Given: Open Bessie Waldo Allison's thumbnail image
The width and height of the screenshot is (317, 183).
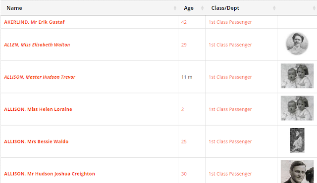Looking at the screenshot, I should pyautogui.click(x=297, y=140).
